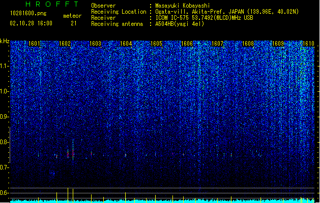
Task: Click the date stamp 02.10.28 16:00
Action: tap(31, 23)
